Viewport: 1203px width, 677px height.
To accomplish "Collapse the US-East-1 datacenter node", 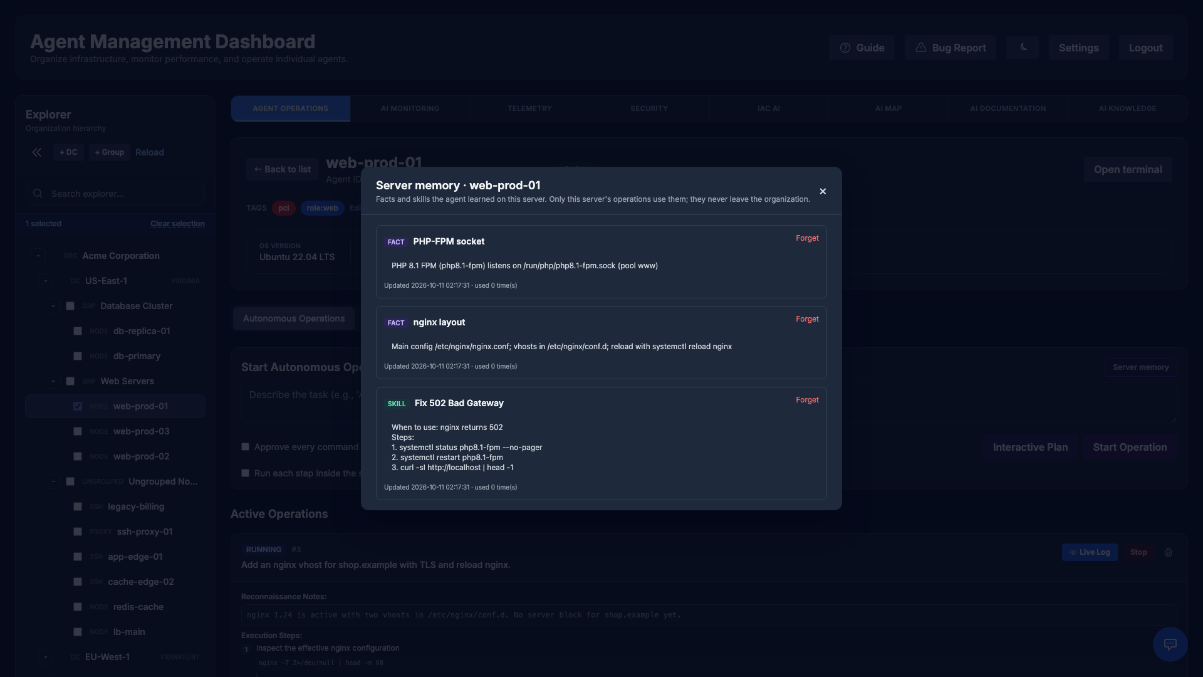I will [x=46, y=281].
